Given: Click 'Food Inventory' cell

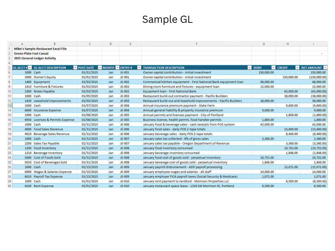Looking at the screenshot, I should [x=55, y=148].
